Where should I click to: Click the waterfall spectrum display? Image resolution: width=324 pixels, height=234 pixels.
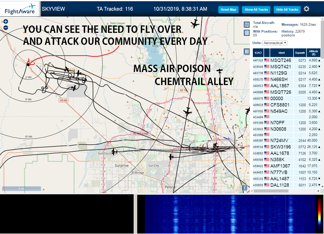[230, 214]
